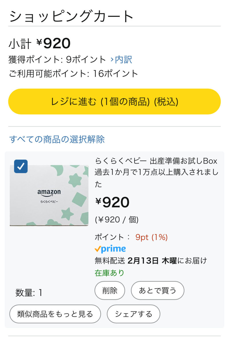Open the らくらくベビー box product thumbnail
The image size is (229, 338).
pos(49,195)
